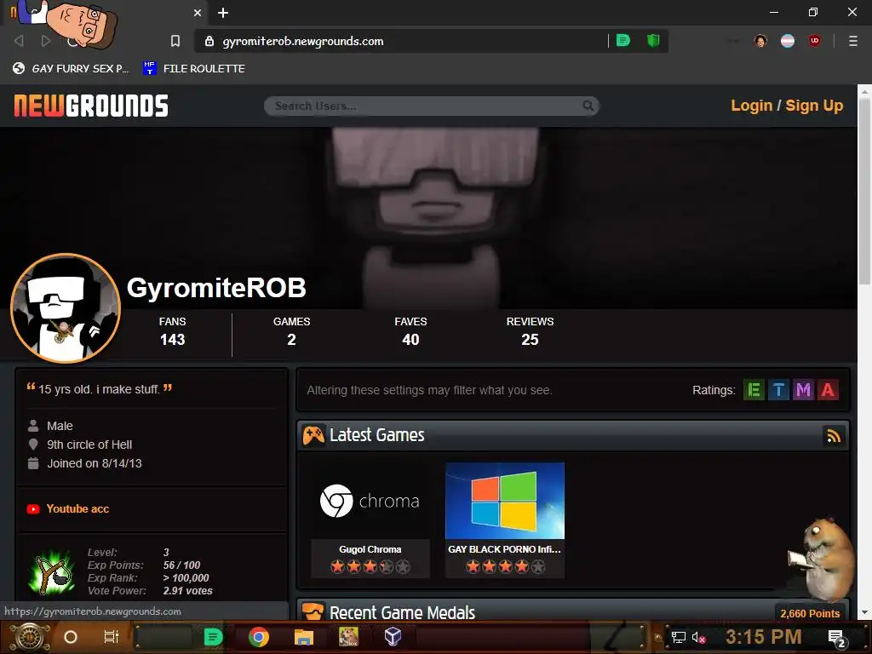Click the Joined on 8/14/13 text
The image size is (872, 654).
pos(94,463)
